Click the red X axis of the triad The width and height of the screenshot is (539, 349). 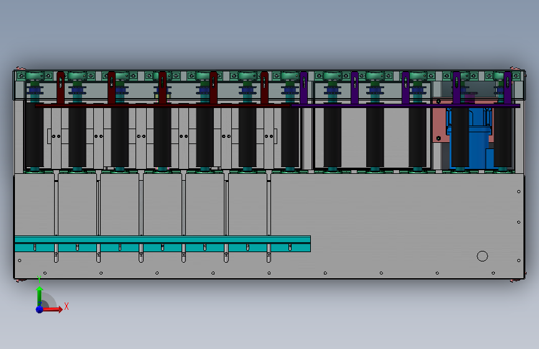point(52,309)
